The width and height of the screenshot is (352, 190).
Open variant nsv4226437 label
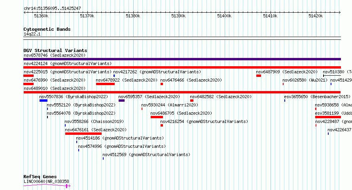click(340, 130)
